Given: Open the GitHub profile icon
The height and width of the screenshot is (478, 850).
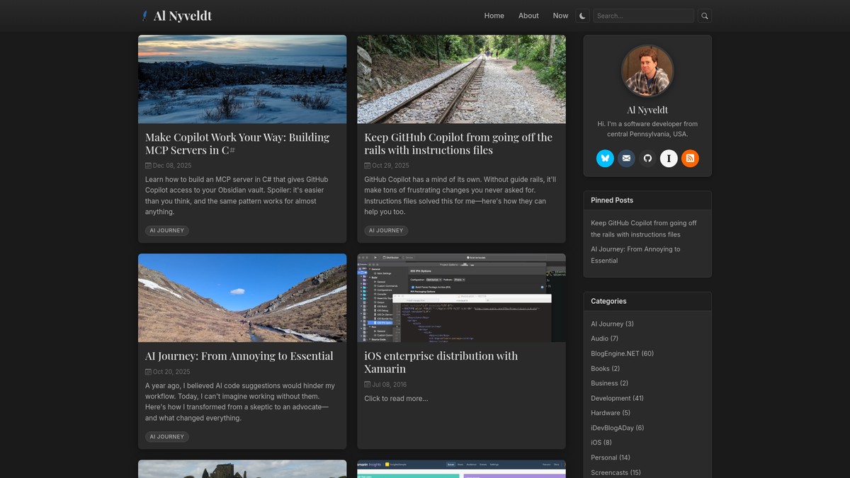Looking at the screenshot, I should [647, 159].
